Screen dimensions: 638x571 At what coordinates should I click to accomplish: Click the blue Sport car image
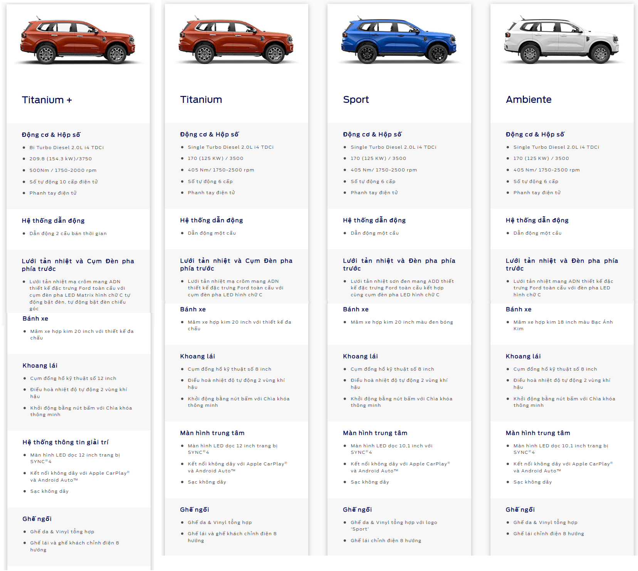pyautogui.click(x=399, y=40)
